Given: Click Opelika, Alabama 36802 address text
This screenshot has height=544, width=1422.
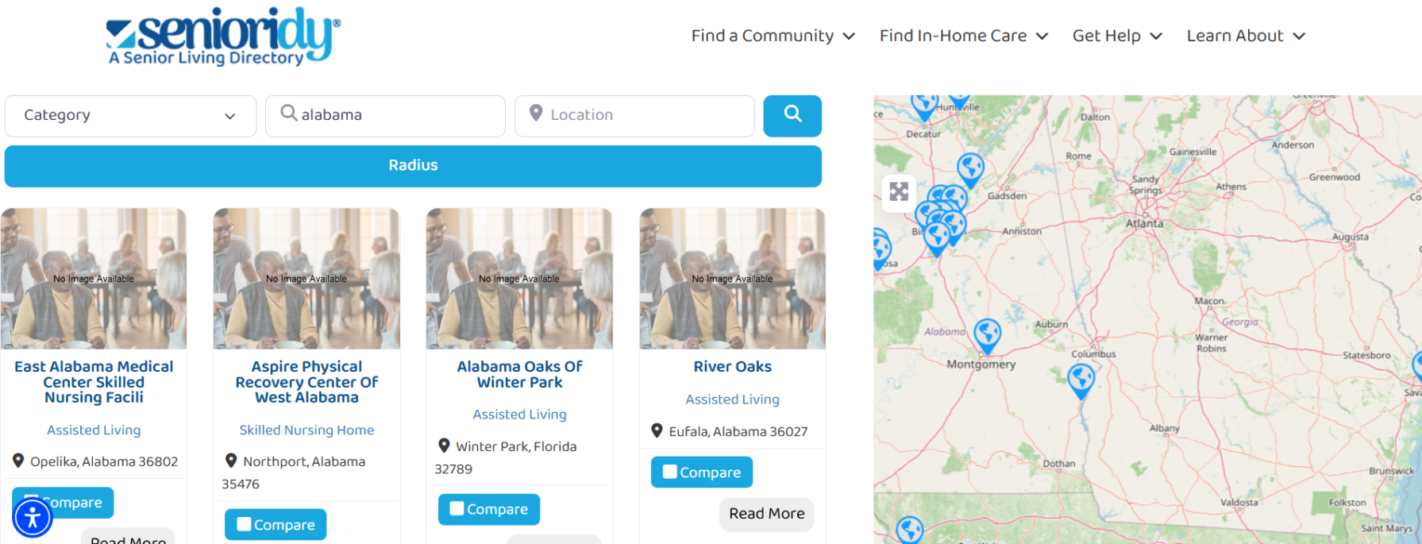Looking at the screenshot, I should 104,461.
